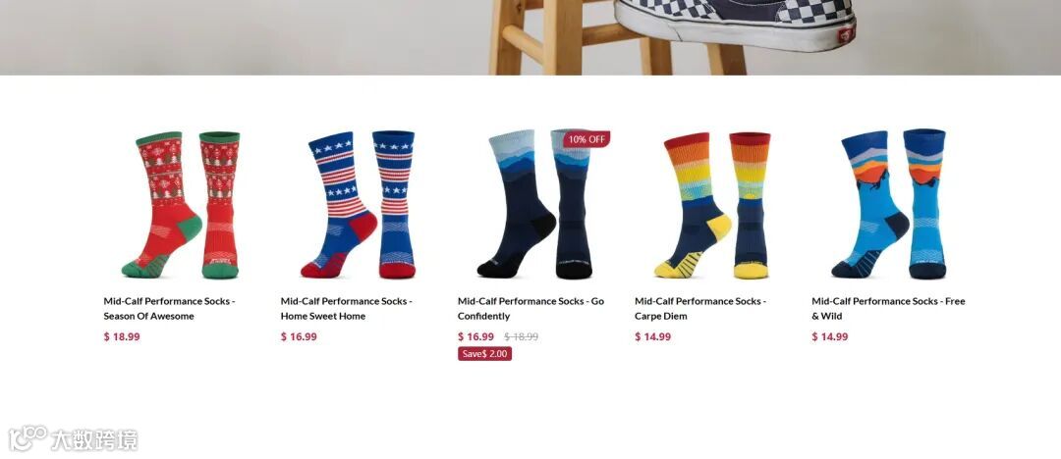Open the Carpe Diem socks image

coord(712,205)
